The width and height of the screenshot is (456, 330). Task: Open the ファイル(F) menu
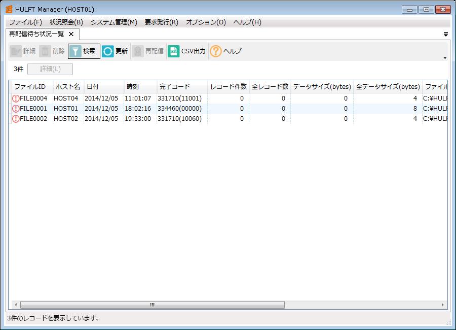(x=26, y=22)
